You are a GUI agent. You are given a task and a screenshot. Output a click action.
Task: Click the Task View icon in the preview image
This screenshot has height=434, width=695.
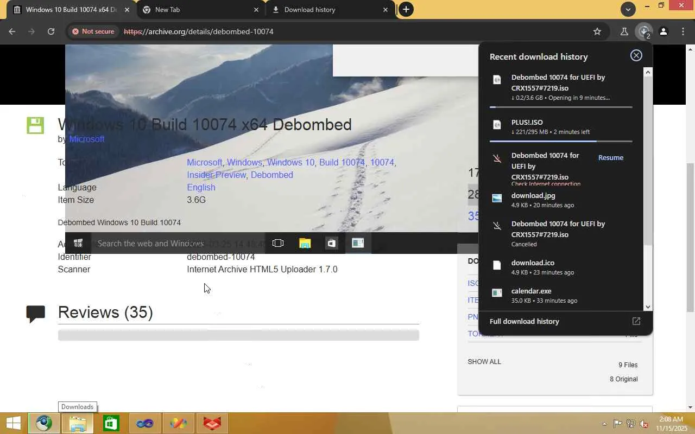278,243
